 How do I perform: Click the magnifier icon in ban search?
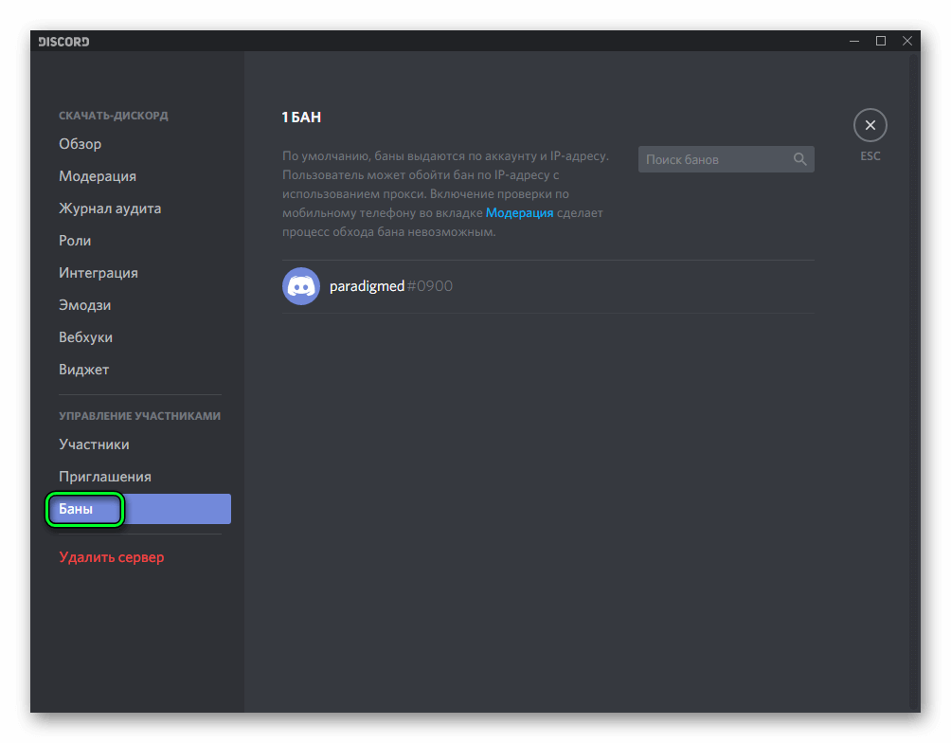(x=800, y=159)
